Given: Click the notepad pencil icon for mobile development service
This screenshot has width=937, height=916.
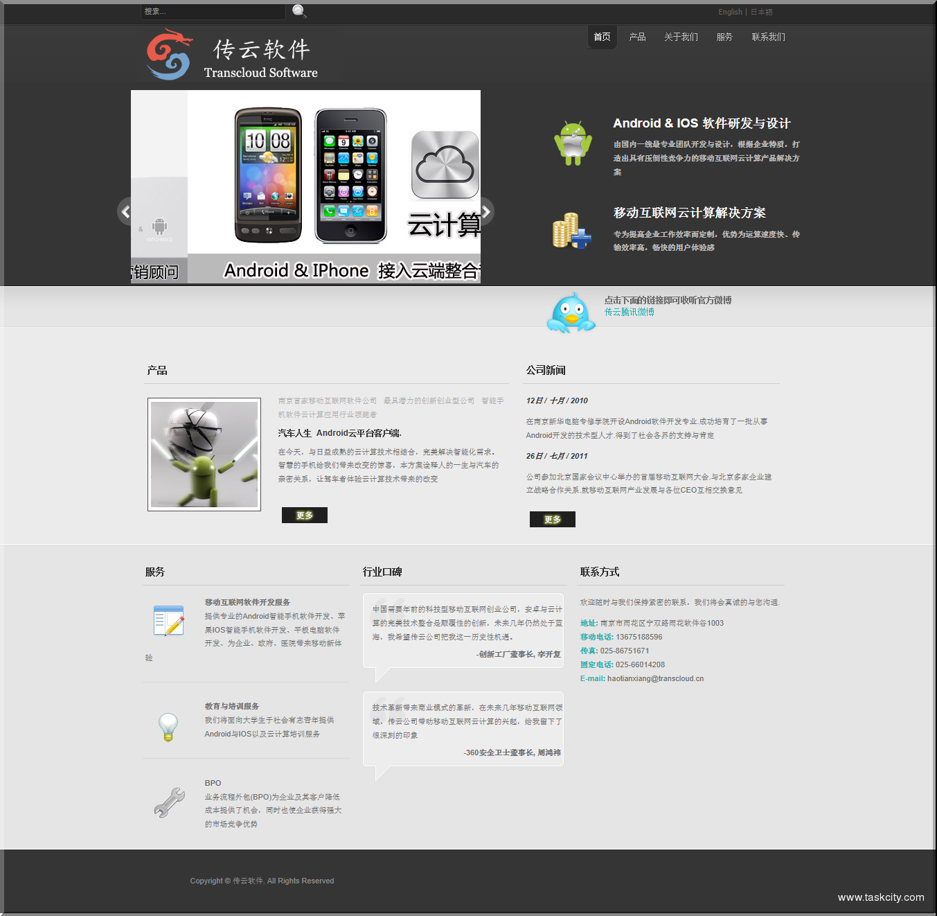Looking at the screenshot, I should click(x=169, y=621).
